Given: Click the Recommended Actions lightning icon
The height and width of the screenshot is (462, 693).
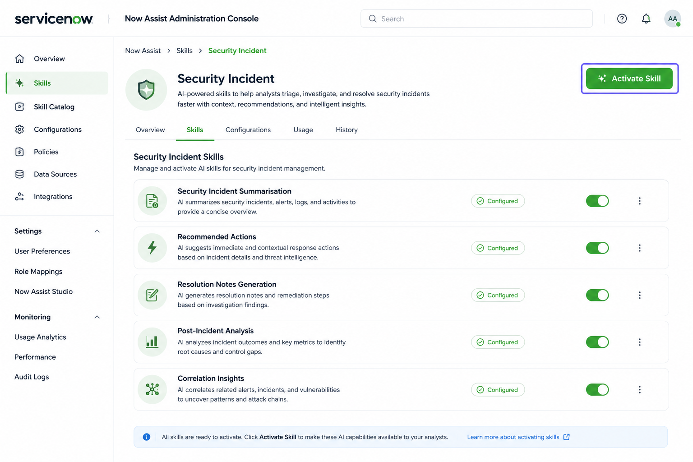Looking at the screenshot, I should coord(152,248).
